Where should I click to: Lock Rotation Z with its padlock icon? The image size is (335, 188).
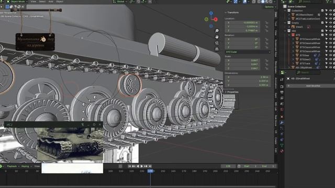(266, 48)
